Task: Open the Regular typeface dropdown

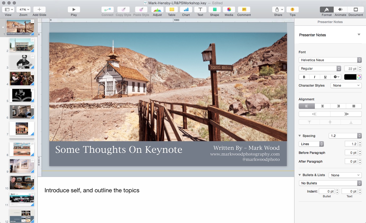Action: 320,69
